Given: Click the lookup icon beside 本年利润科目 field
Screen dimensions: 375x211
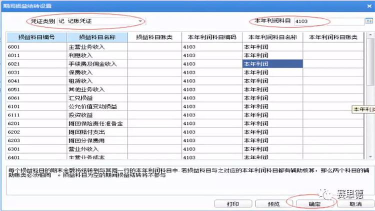Looking at the screenshot, I should (369, 21).
